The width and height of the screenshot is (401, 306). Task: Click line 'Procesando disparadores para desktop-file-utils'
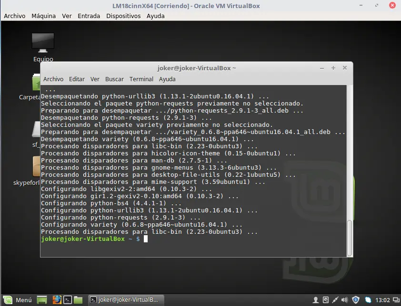(x=168, y=175)
